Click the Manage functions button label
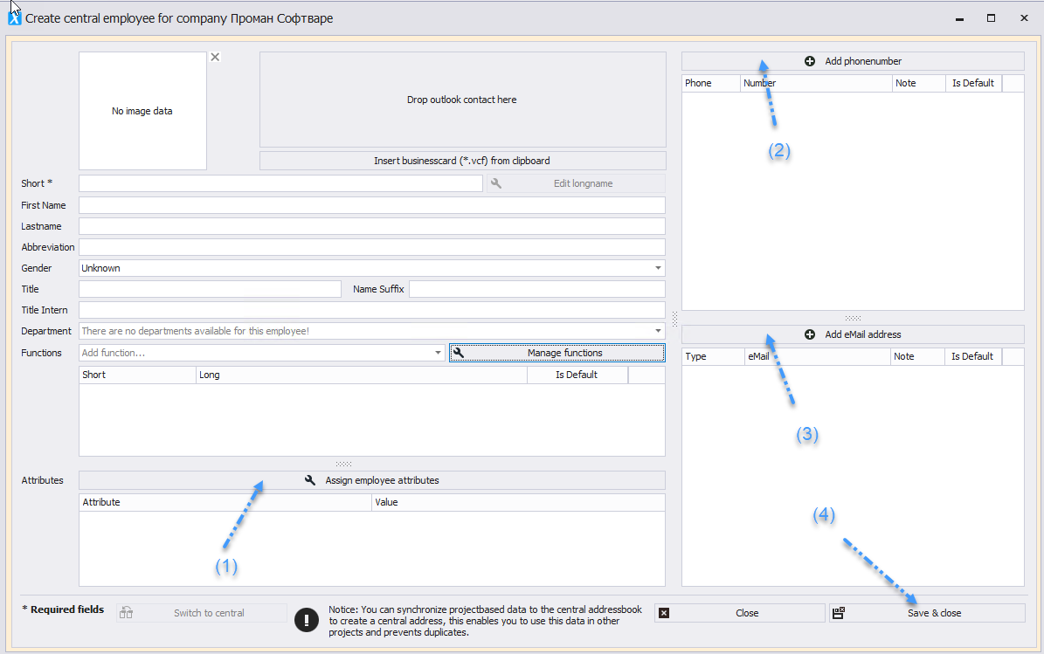This screenshot has height=654, width=1044. pyautogui.click(x=564, y=353)
